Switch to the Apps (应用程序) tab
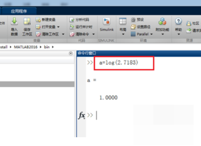 pyautogui.click(x=19, y=11)
